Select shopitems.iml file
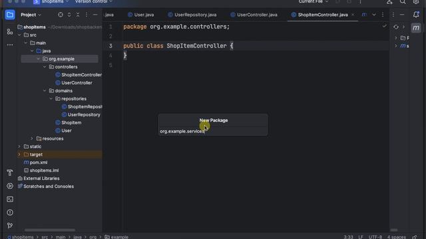 pyautogui.click(x=41, y=171)
